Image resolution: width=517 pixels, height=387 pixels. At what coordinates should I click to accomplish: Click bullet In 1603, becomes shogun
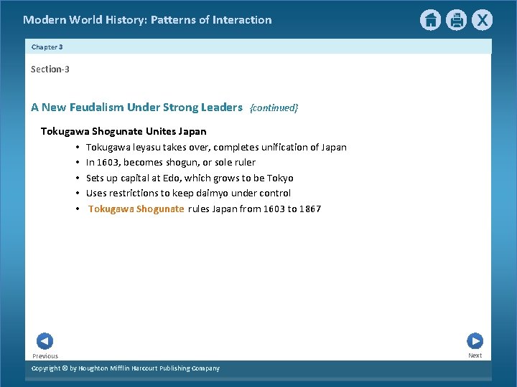171,163
